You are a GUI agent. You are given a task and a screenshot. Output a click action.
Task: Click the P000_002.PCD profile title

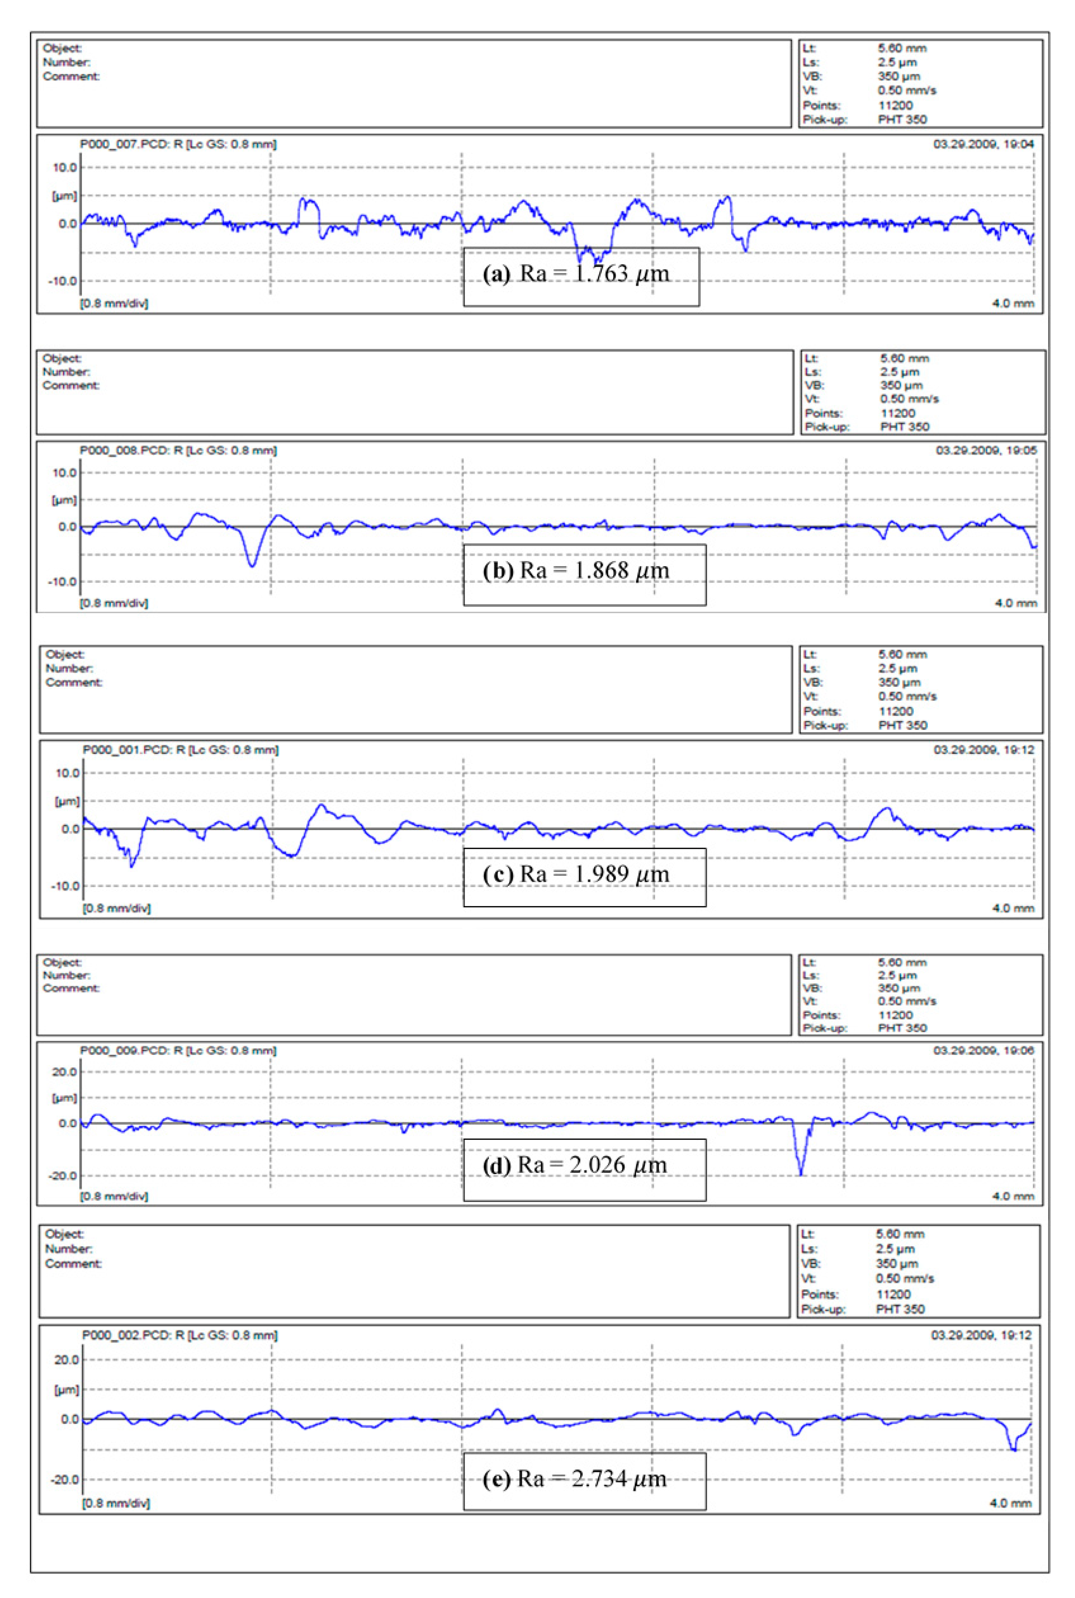point(179,1335)
